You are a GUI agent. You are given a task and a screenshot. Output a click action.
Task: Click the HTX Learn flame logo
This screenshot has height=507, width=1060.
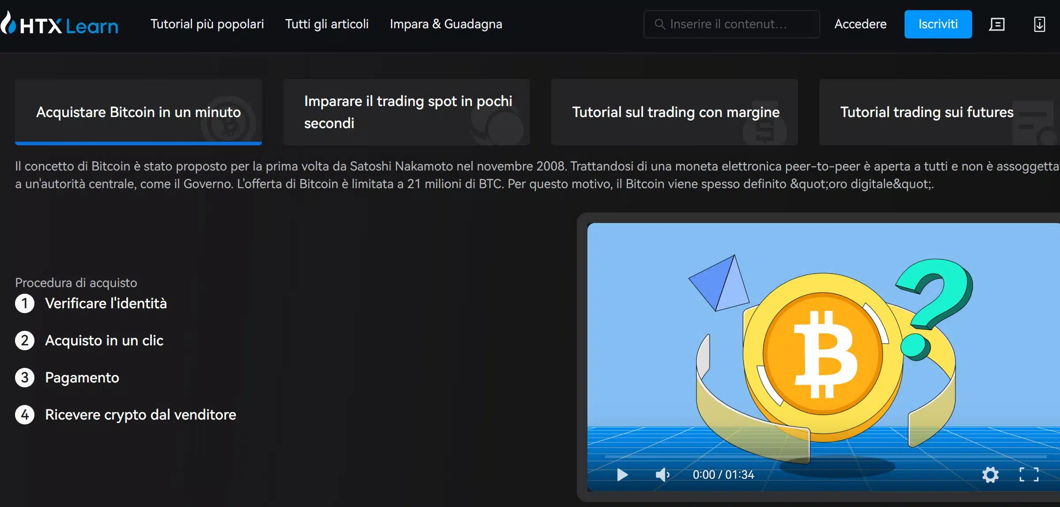tap(8, 24)
